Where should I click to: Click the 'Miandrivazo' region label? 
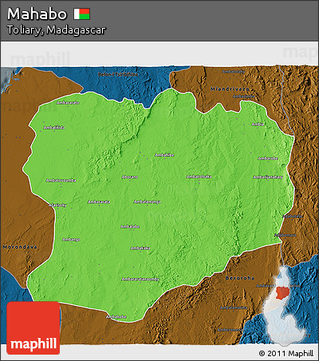click(230, 89)
